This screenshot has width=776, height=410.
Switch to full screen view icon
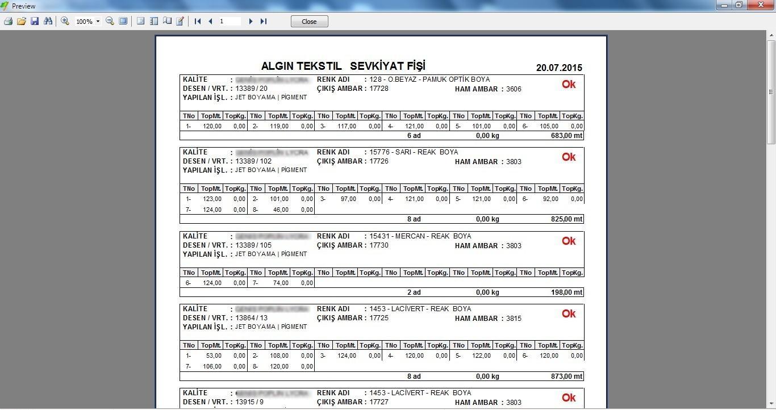click(x=123, y=21)
